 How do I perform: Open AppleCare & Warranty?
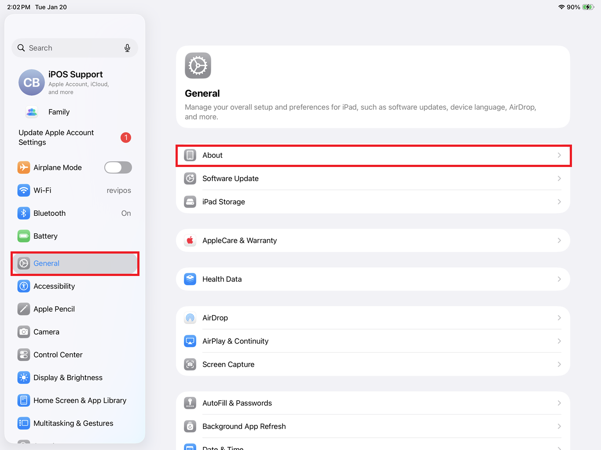coord(373,240)
